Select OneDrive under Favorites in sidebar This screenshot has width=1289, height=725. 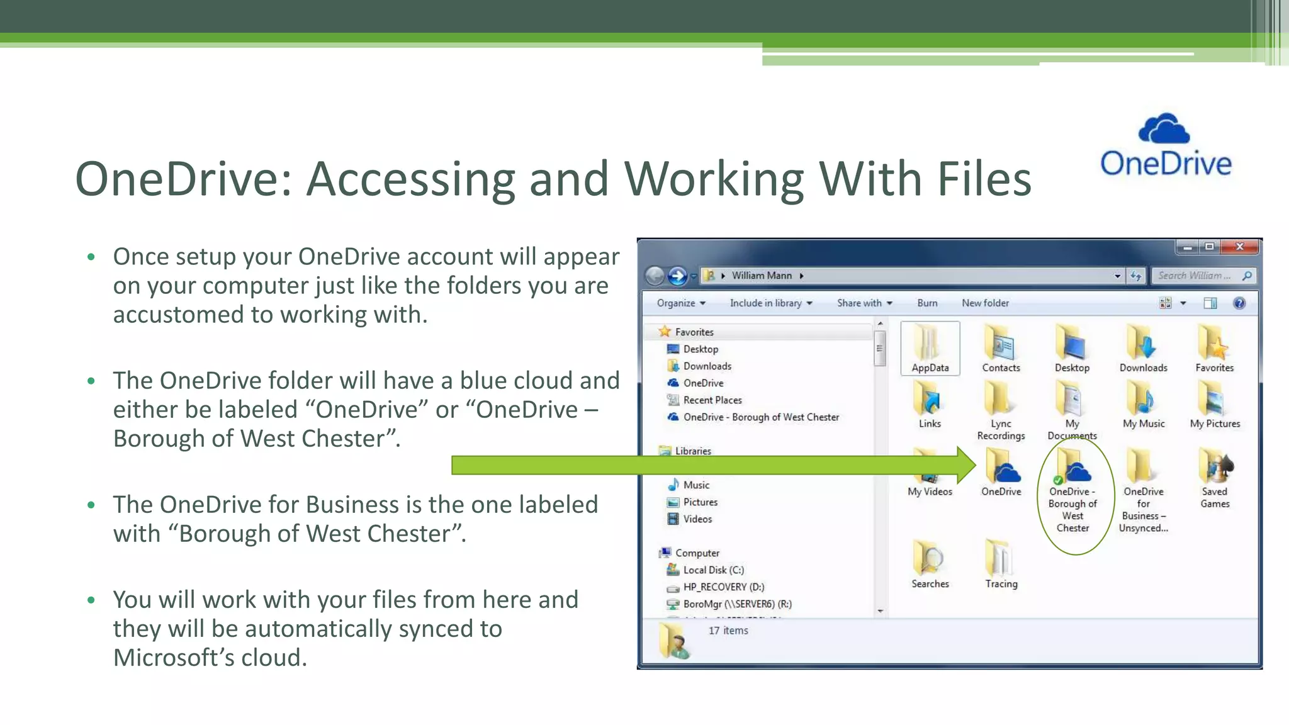[703, 383]
